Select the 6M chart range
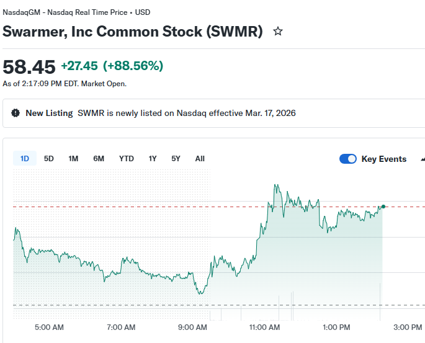This screenshot has width=425, height=343. pyautogui.click(x=99, y=159)
